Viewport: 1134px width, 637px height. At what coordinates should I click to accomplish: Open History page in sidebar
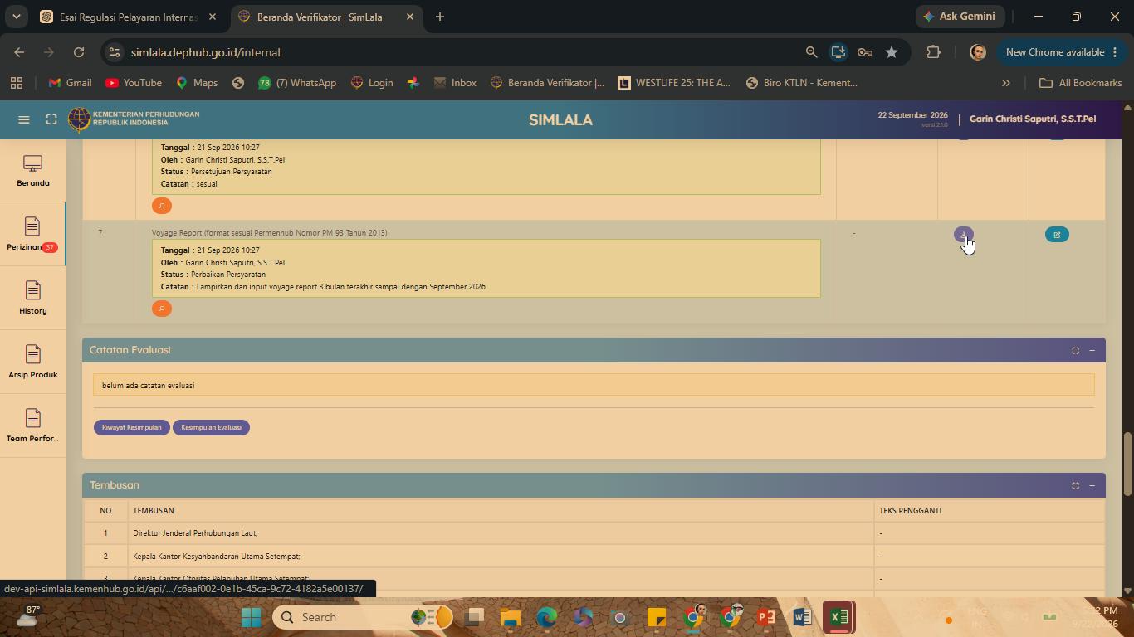click(32, 299)
